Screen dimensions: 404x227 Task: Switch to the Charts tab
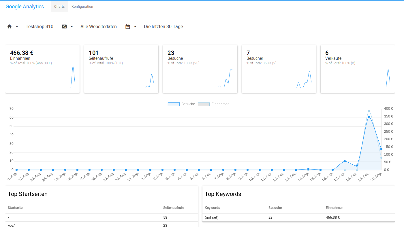click(59, 7)
